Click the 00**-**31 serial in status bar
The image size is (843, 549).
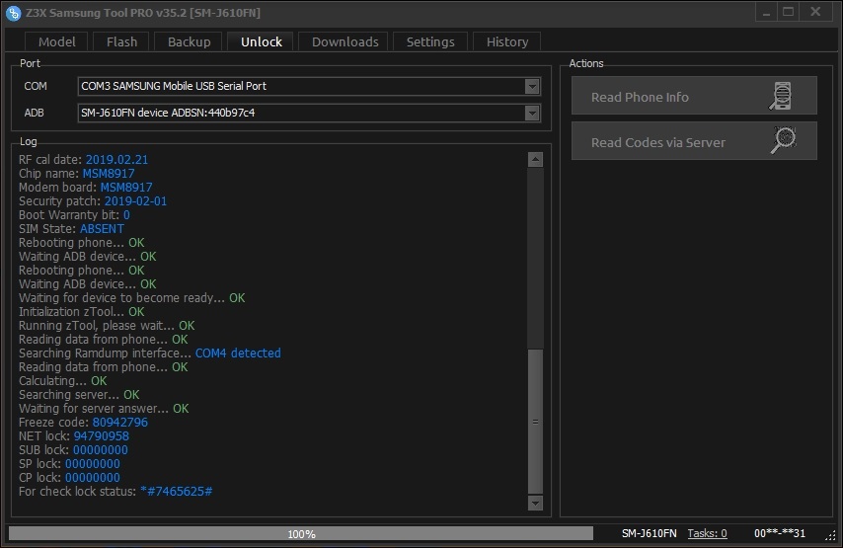click(x=780, y=533)
